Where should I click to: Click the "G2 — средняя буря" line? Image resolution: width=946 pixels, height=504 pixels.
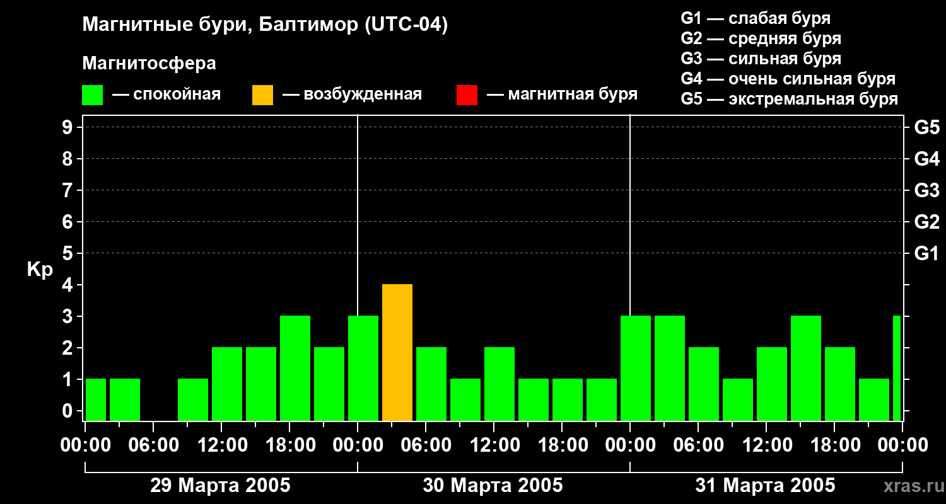coord(761,38)
